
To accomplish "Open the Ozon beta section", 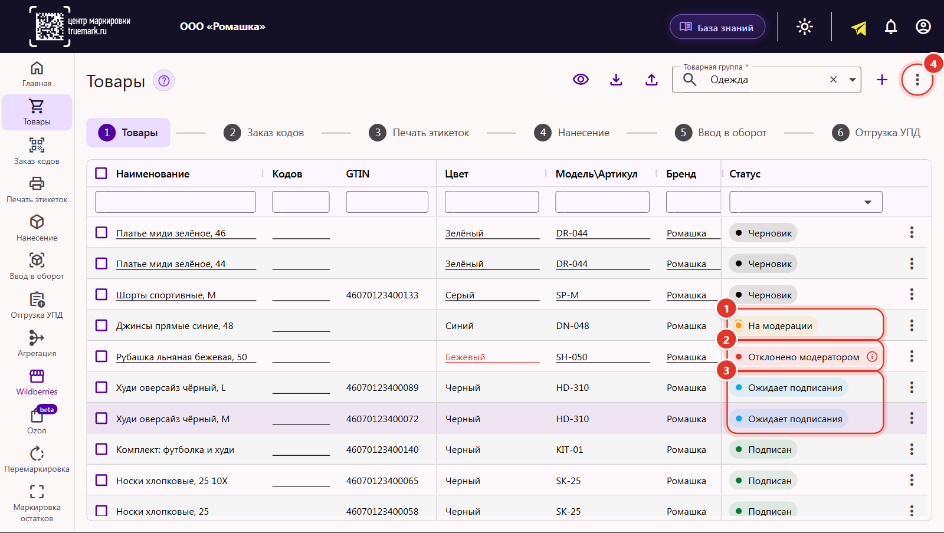I will tap(37, 420).
